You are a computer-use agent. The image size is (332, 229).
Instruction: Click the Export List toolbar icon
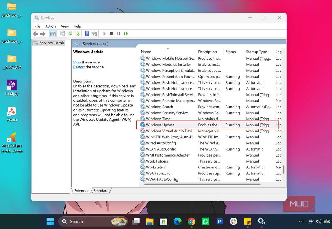click(x=77, y=34)
